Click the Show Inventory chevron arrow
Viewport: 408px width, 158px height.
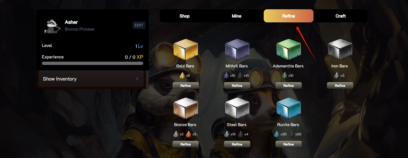(137, 79)
